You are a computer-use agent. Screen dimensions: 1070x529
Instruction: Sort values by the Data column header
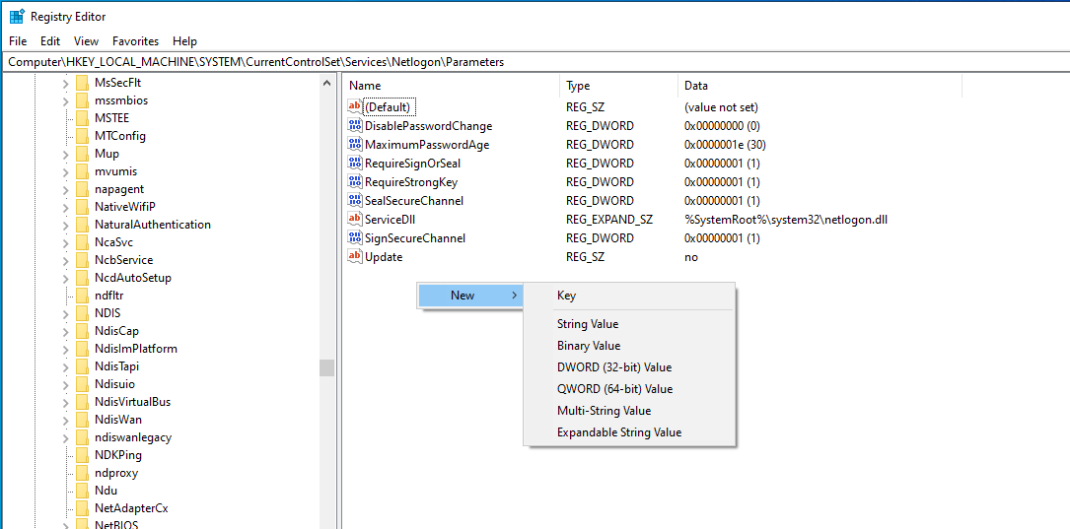[820, 86]
